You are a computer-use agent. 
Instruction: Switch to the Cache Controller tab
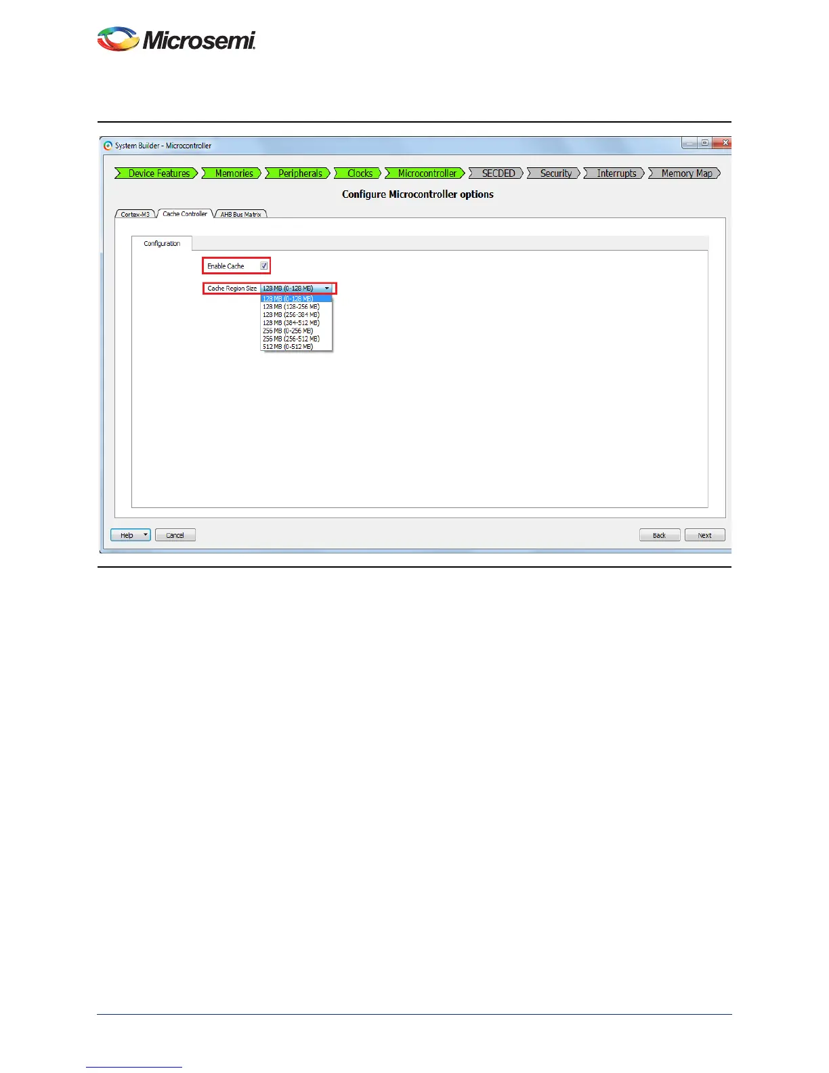[x=185, y=213]
